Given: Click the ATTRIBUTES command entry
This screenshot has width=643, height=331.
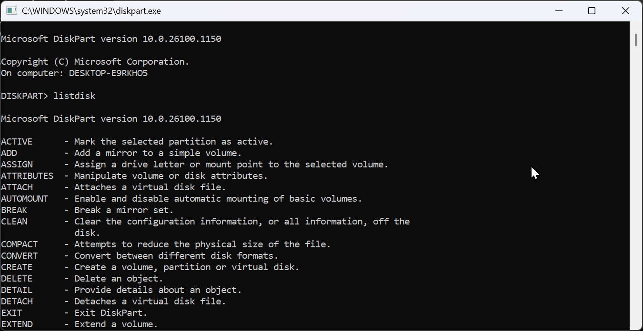Looking at the screenshot, I should [x=27, y=176].
